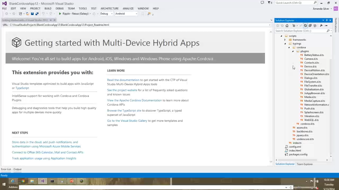Click the Amanda Silver account avatar
Image resolution: width=339 pixels, height=190 pixels.
pyautogui.click(x=336, y=9)
